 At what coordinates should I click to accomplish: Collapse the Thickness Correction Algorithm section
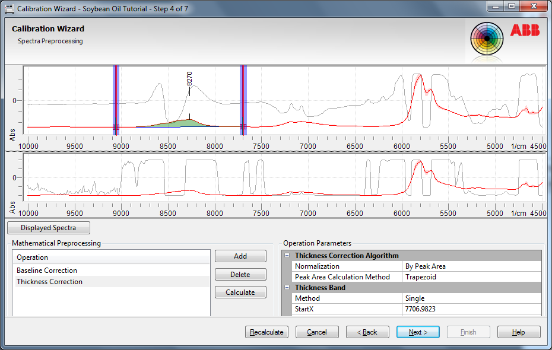click(287, 256)
